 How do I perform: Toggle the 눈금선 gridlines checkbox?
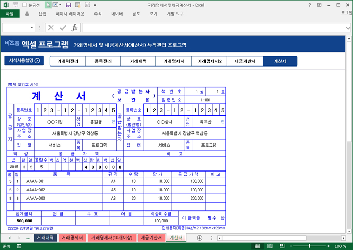(x=25, y=5)
